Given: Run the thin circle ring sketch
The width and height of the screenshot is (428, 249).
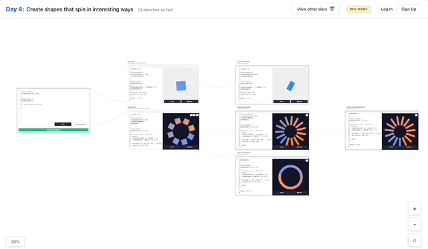Looking at the screenshot, I should pyautogui.click(x=282, y=193).
